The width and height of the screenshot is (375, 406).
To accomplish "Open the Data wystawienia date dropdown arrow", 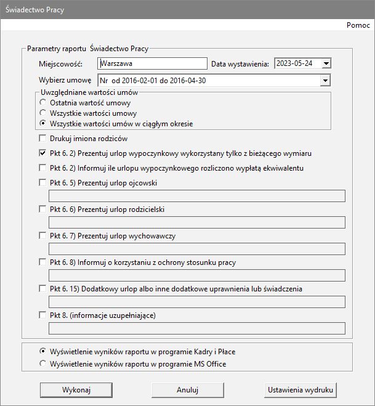I will pos(326,63).
